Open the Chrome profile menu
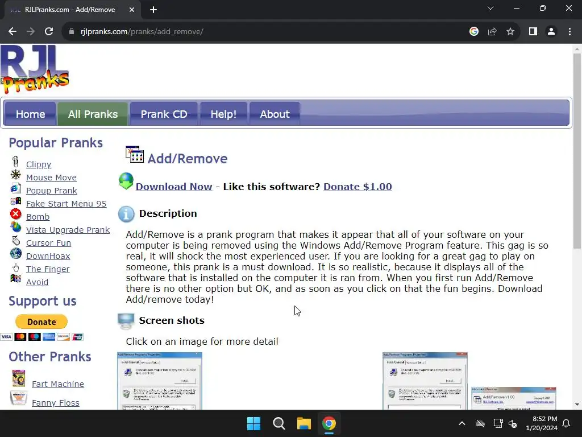The height and width of the screenshot is (437, 582). click(551, 32)
